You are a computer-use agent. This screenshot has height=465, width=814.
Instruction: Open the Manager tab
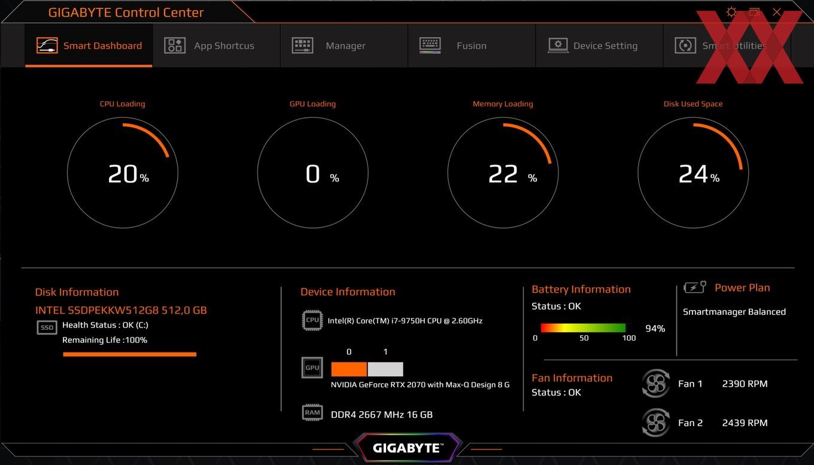344,45
